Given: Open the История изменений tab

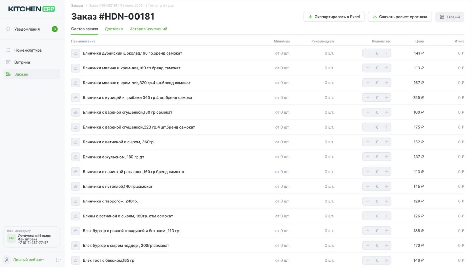Looking at the screenshot, I should point(148,29).
